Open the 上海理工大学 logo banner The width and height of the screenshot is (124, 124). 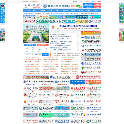pos(29,21)
